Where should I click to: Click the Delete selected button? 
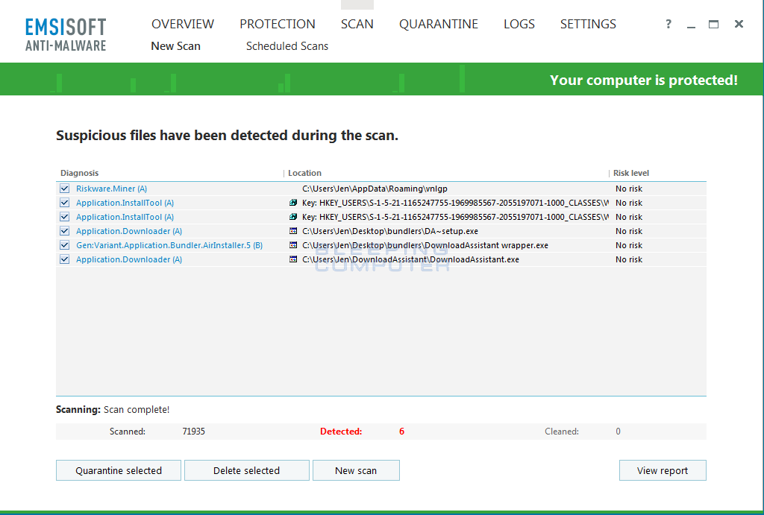pyautogui.click(x=246, y=470)
